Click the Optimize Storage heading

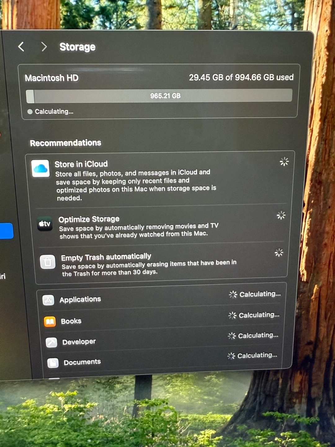click(x=89, y=219)
